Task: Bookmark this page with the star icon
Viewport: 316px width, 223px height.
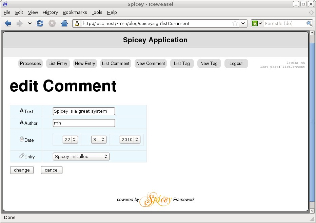Action: click(235, 23)
